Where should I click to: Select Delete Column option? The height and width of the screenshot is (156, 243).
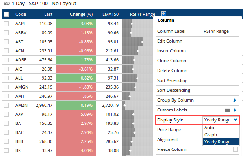(172, 71)
